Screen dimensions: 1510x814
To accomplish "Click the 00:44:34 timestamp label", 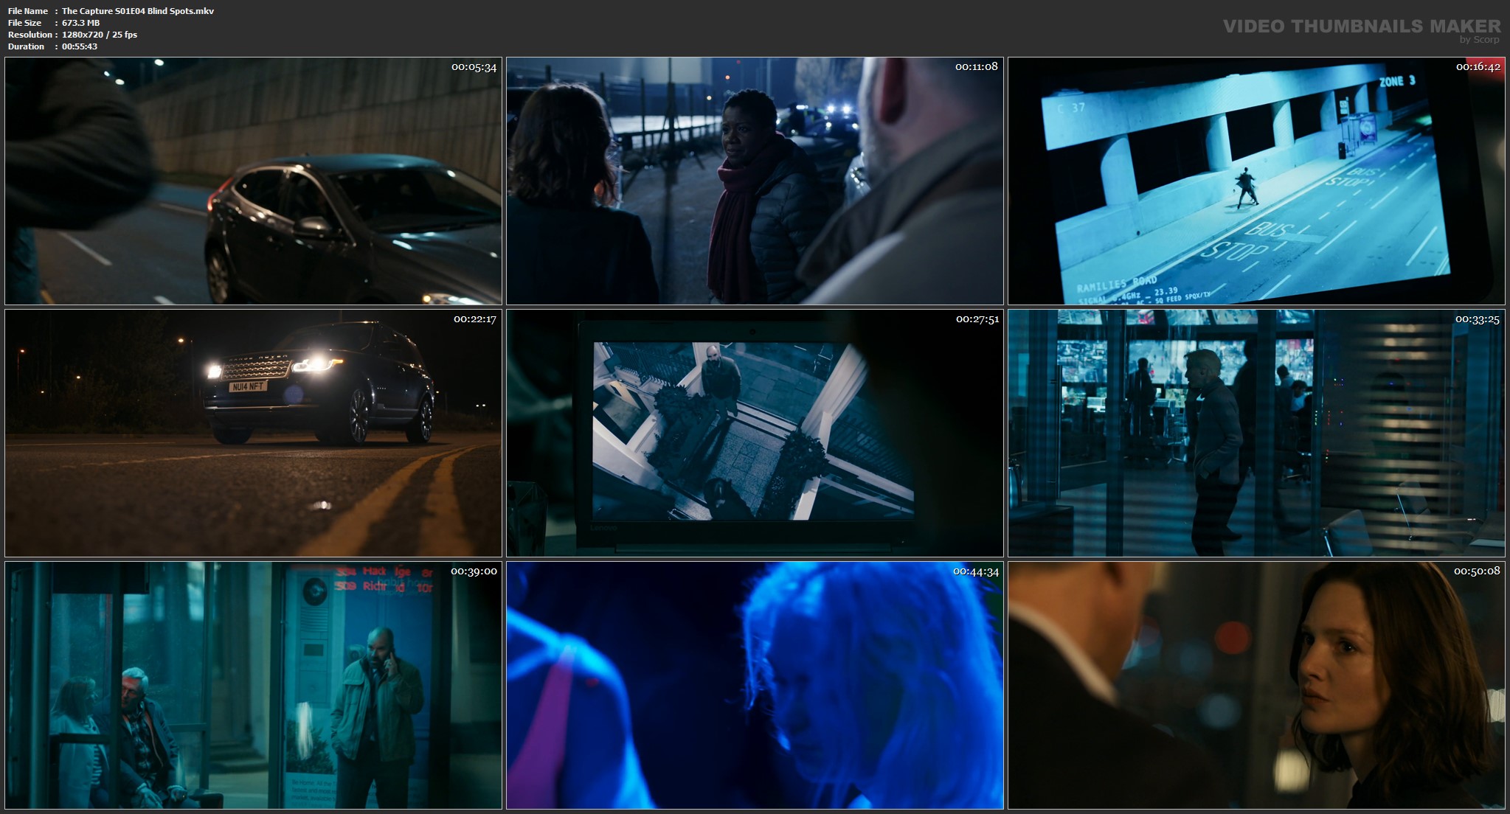I will tap(975, 571).
